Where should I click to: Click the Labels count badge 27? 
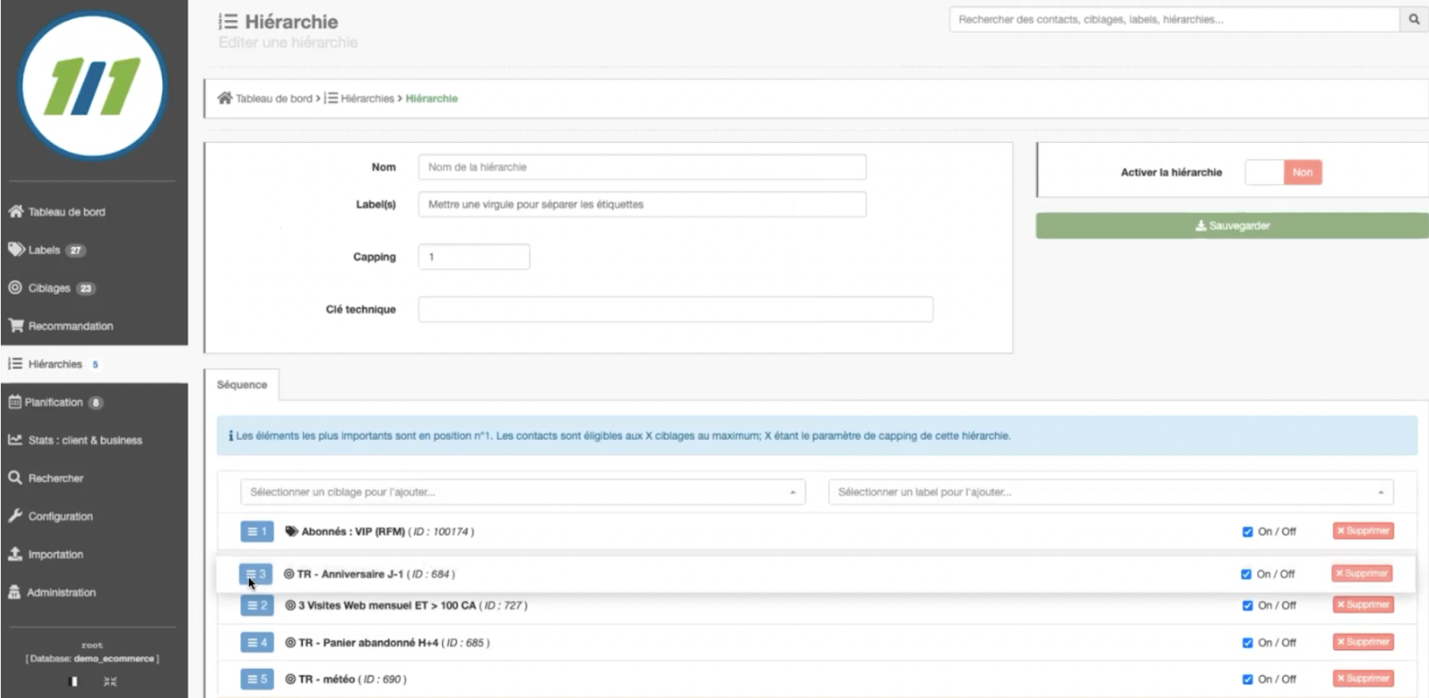pos(75,250)
